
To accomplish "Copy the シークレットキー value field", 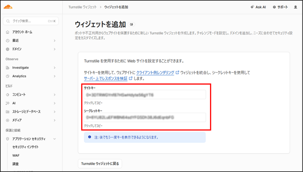I will click(x=145, y=117).
